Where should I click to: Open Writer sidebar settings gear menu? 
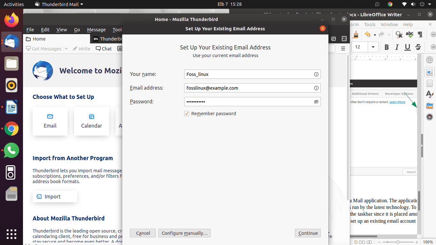coord(430,60)
